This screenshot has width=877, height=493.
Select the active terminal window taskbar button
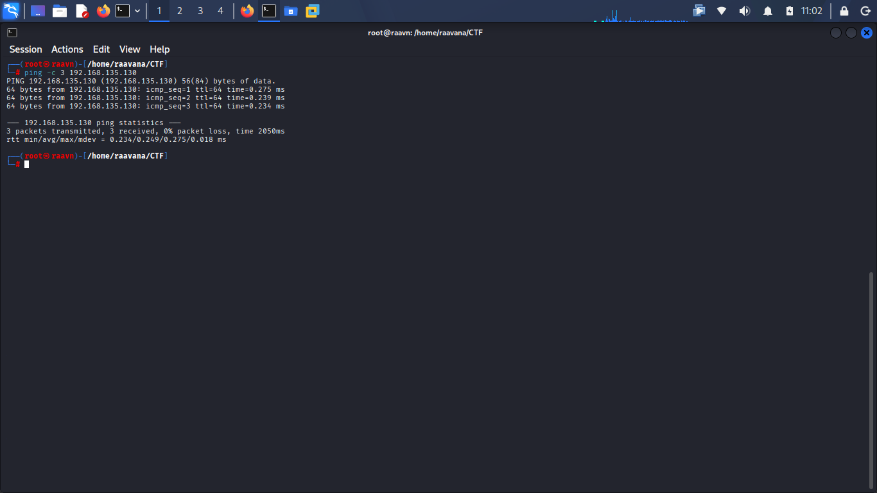(x=269, y=11)
